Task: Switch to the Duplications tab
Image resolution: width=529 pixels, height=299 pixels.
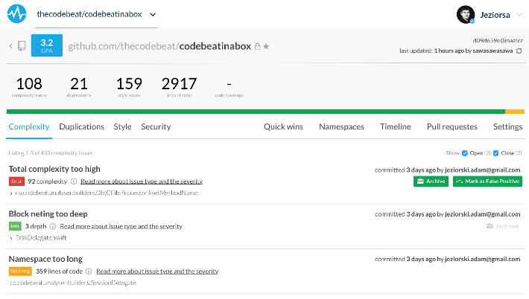Action: point(81,127)
